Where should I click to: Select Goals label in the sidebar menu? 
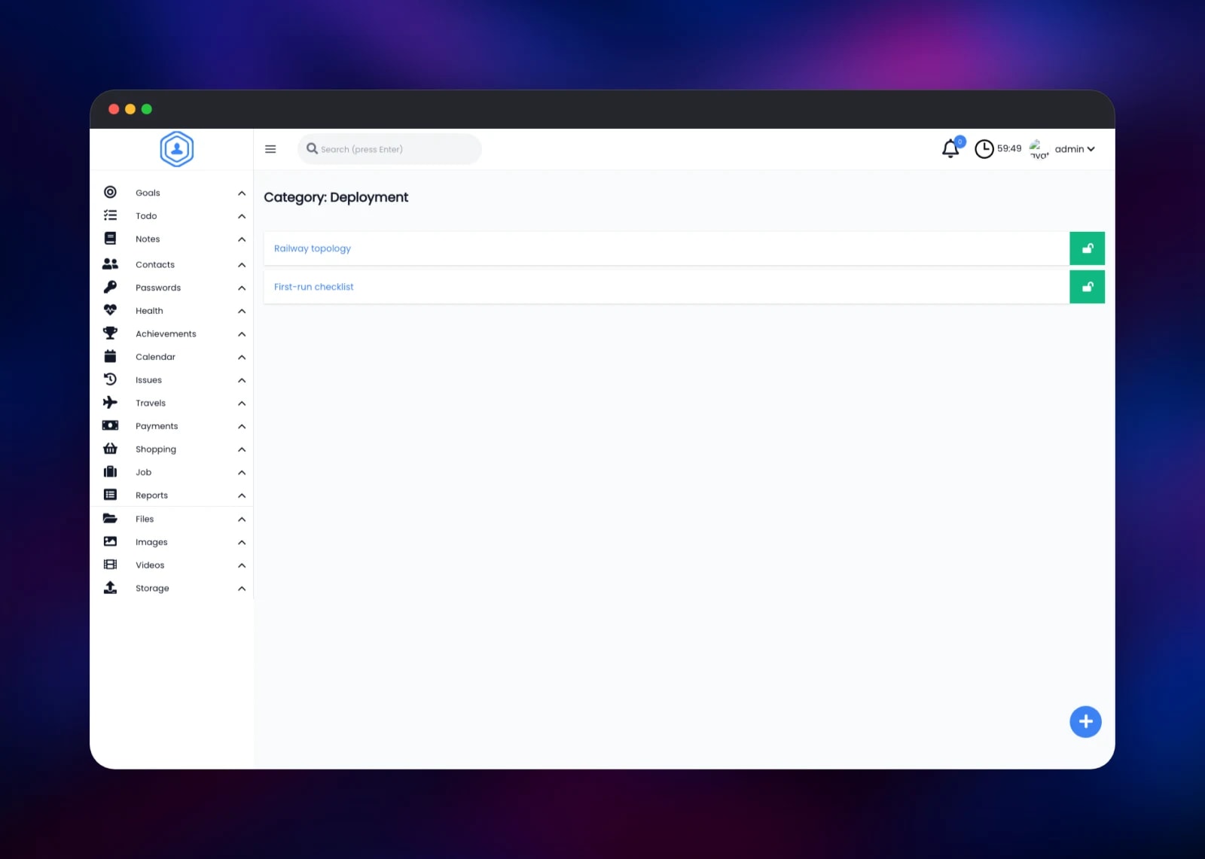pos(148,193)
